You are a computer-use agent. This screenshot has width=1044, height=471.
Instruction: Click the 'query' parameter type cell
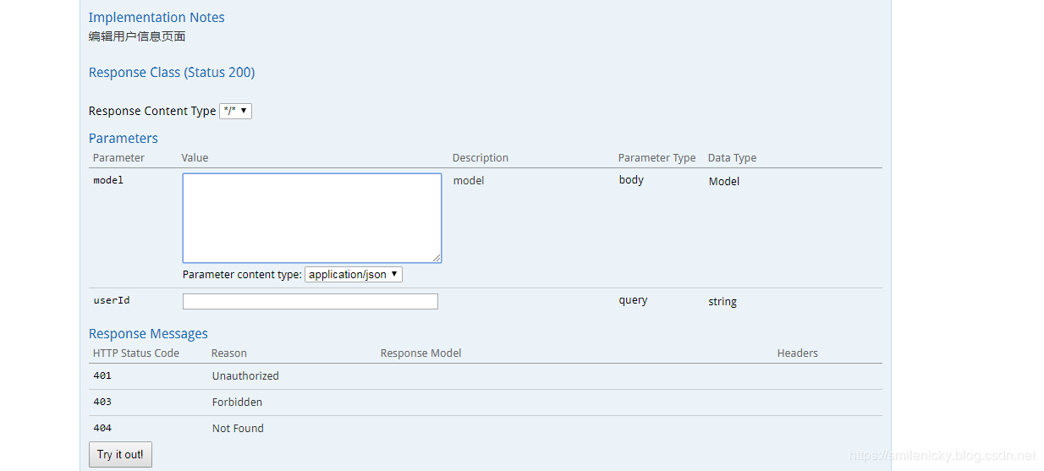pos(633,300)
